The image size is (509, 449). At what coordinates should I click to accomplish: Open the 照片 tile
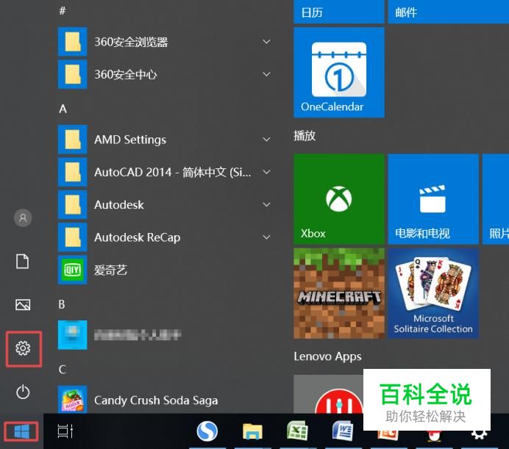click(496, 199)
